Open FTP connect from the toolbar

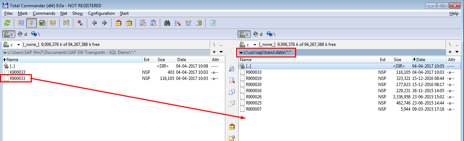tap(143, 23)
